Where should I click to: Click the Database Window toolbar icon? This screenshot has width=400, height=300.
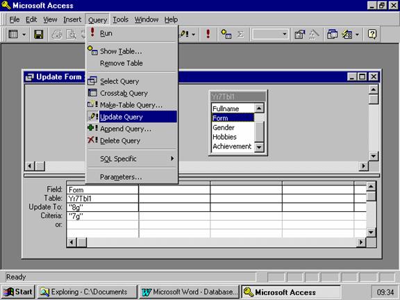pyautogui.click(x=332, y=34)
